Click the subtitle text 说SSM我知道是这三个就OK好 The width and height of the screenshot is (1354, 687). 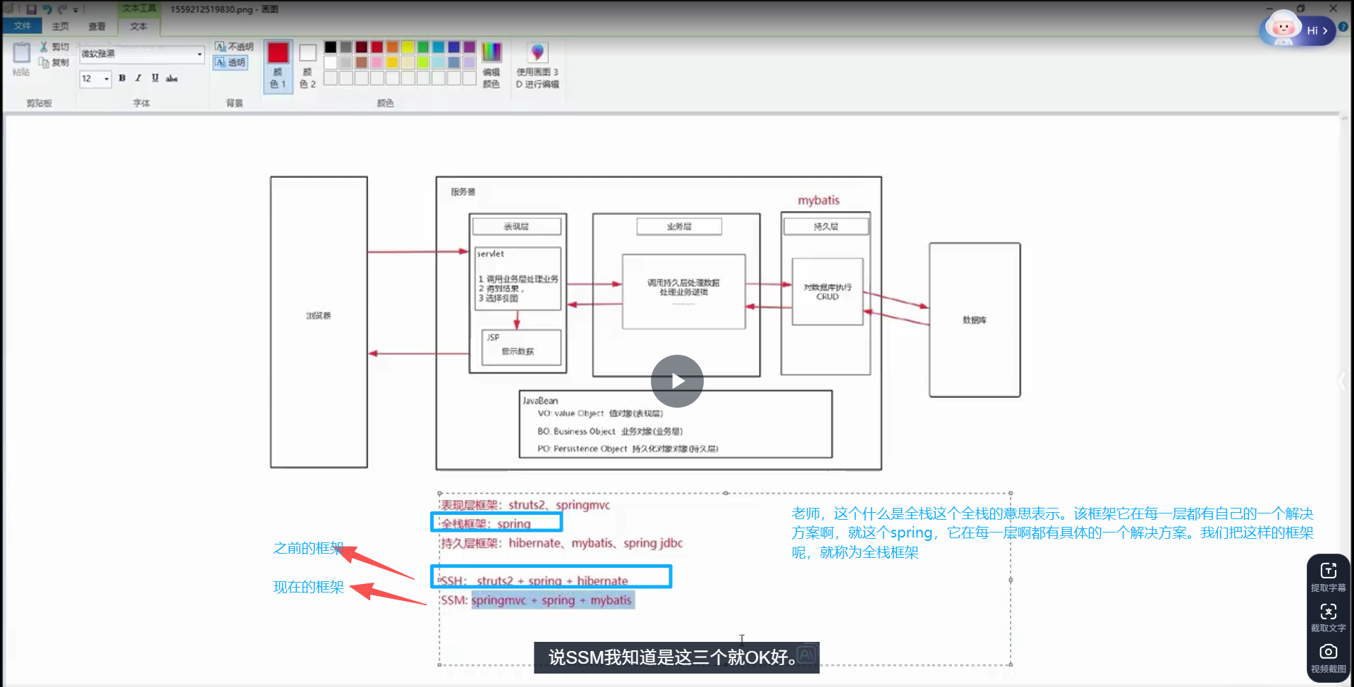click(x=672, y=657)
